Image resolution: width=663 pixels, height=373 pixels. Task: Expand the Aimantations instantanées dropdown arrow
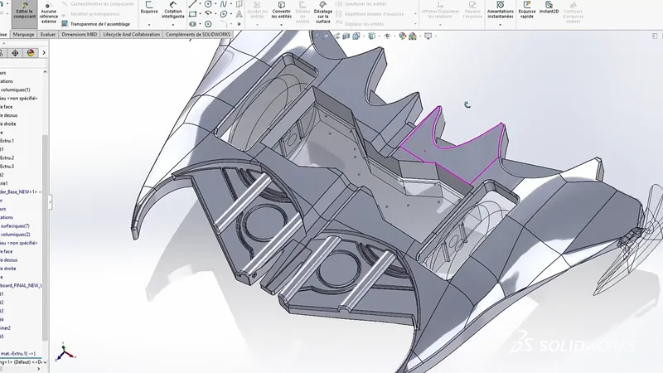pyautogui.click(x=501, y=25)
